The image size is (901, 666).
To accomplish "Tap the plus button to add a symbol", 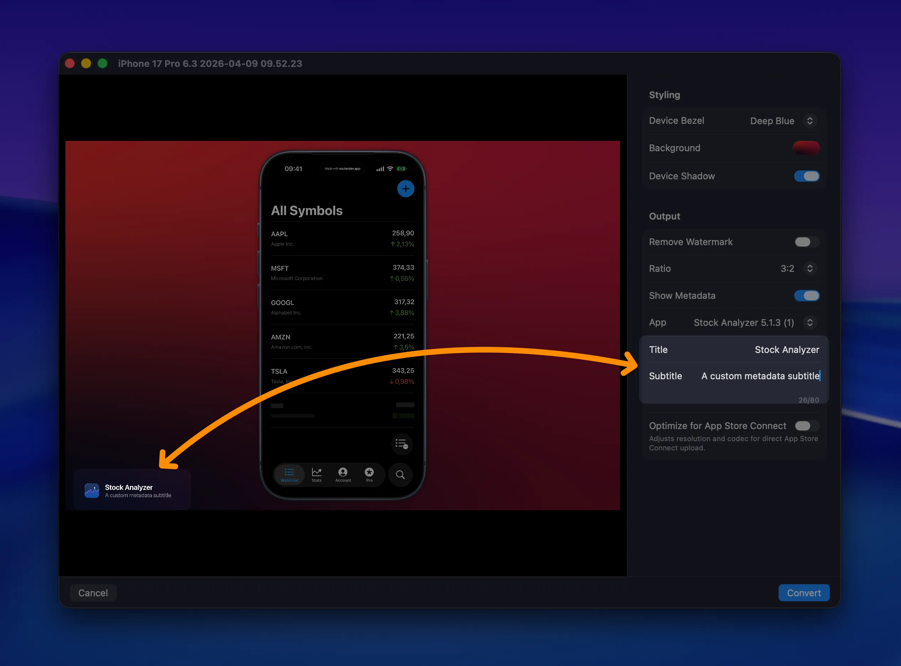I will point(406,189).
